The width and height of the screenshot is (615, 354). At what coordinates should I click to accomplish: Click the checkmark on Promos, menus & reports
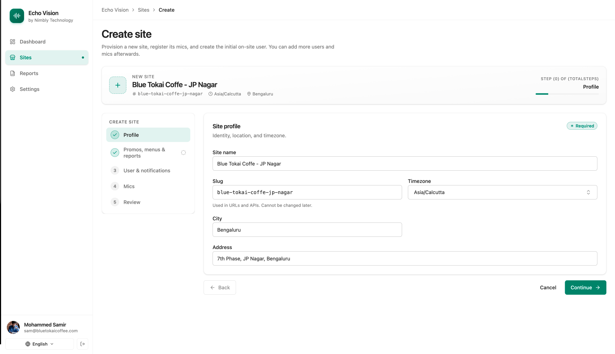115,153
